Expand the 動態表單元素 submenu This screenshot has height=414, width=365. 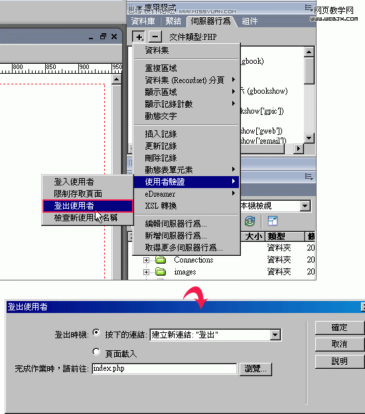click(186, 169)
